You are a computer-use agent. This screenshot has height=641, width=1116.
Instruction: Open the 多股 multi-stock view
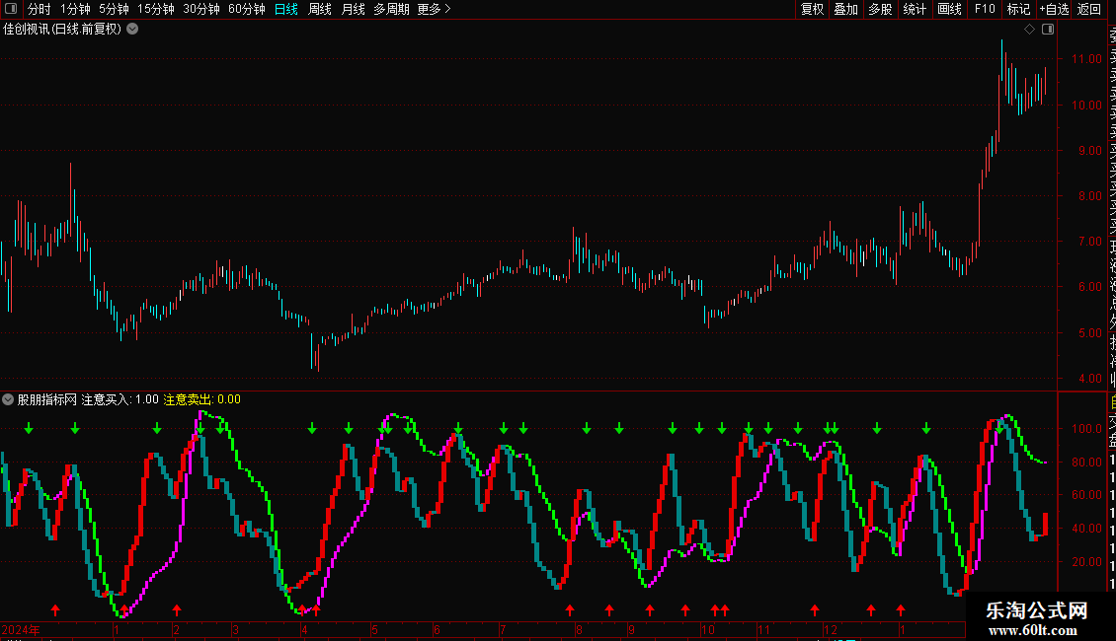coord(880,9)
